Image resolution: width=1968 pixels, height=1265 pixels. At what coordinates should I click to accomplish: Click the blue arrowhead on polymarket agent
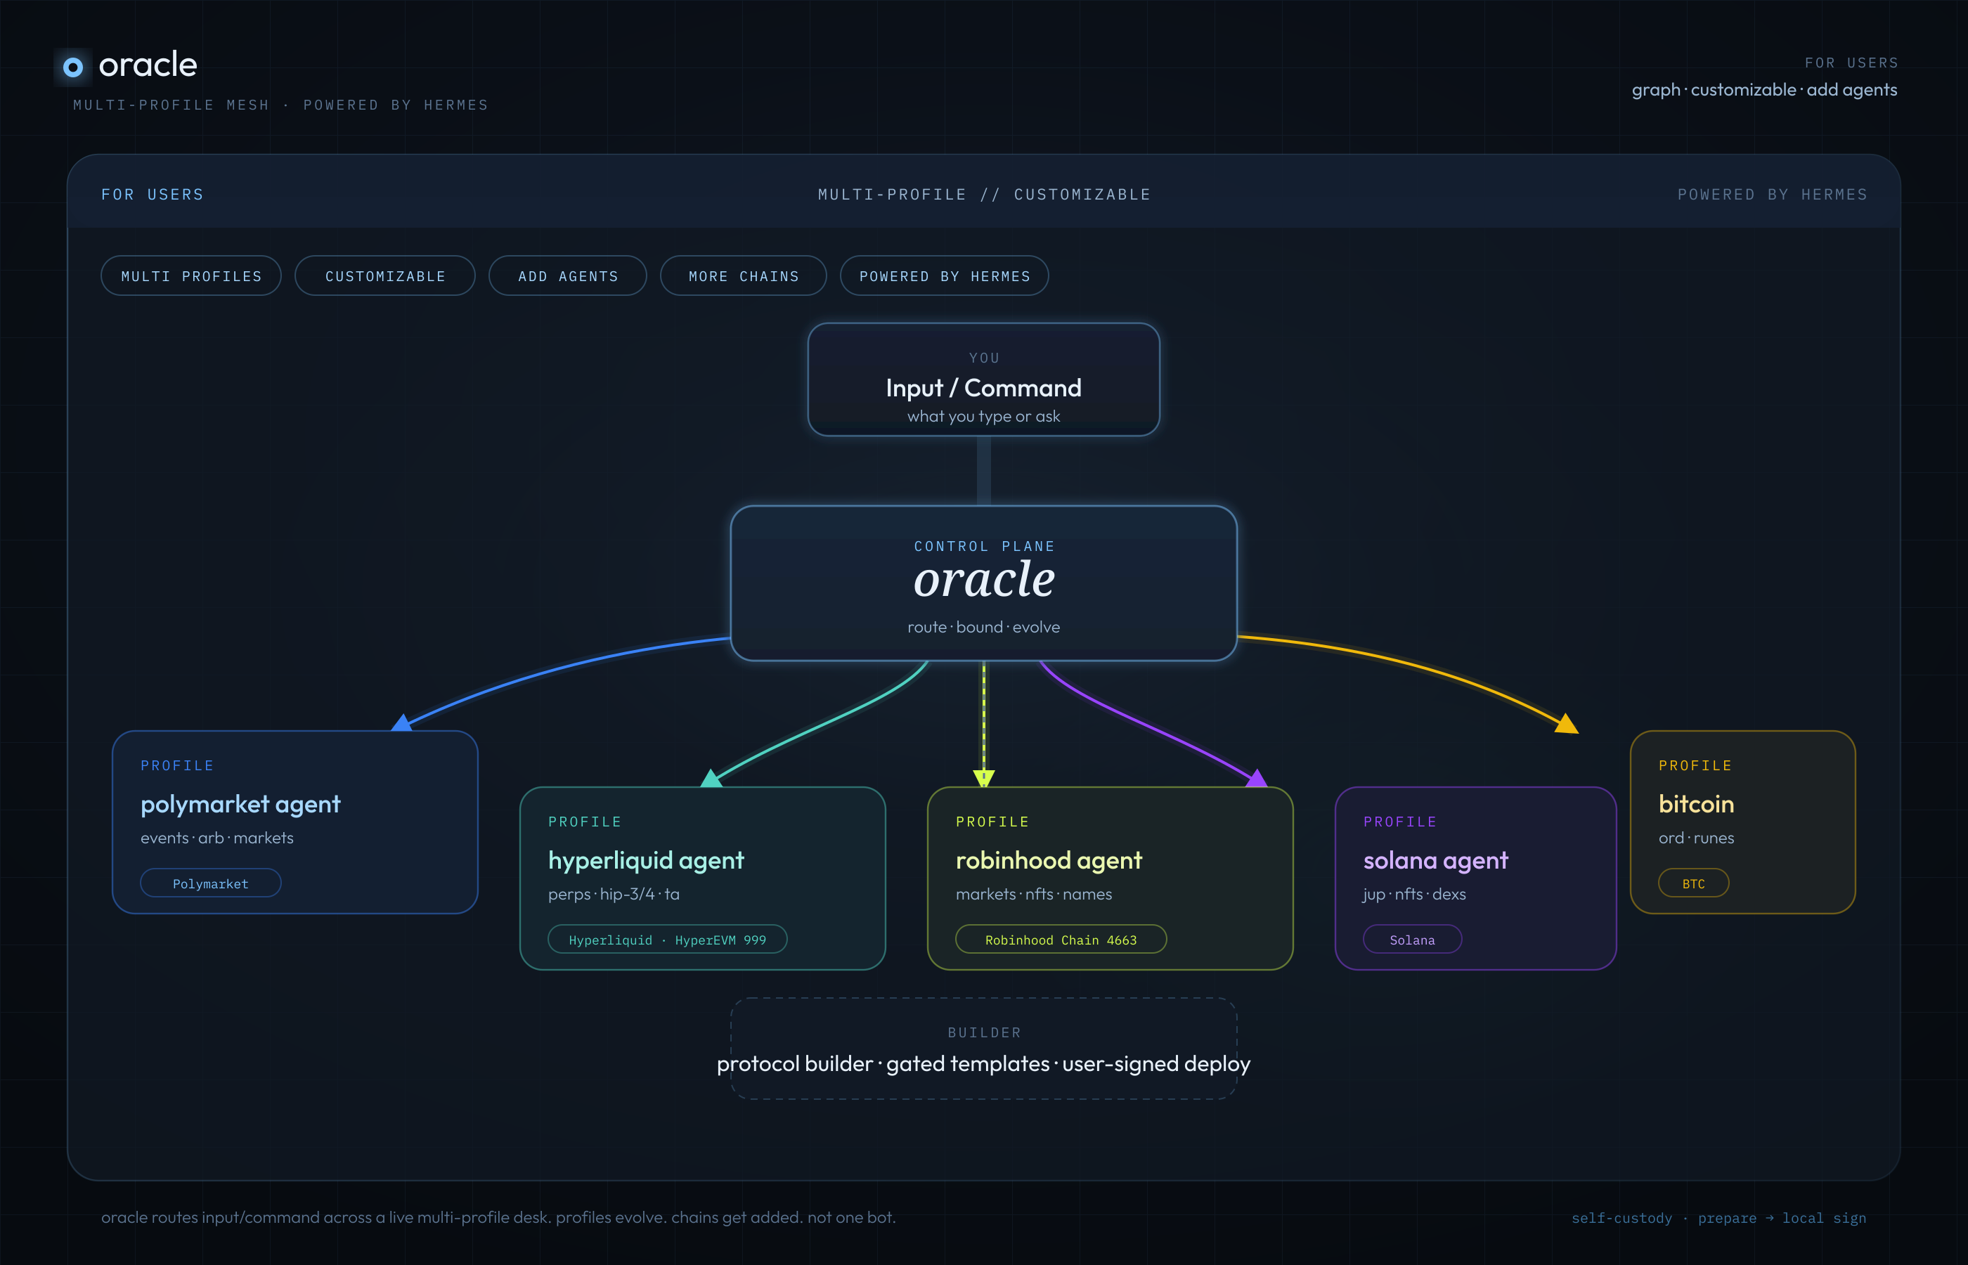pyautogui.click(x=401, y=723)
